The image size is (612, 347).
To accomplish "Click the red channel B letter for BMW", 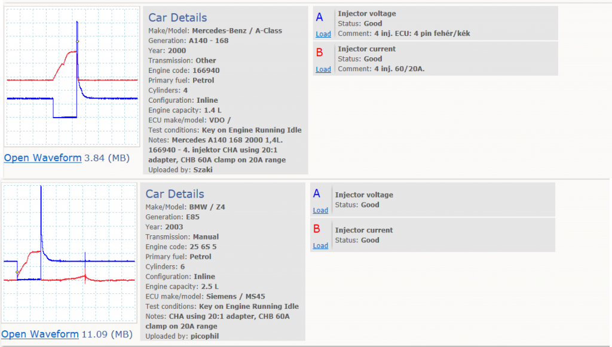I will (x=317, y=229).
